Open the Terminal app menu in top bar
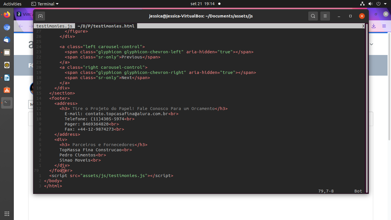 [x=45, y=4]
